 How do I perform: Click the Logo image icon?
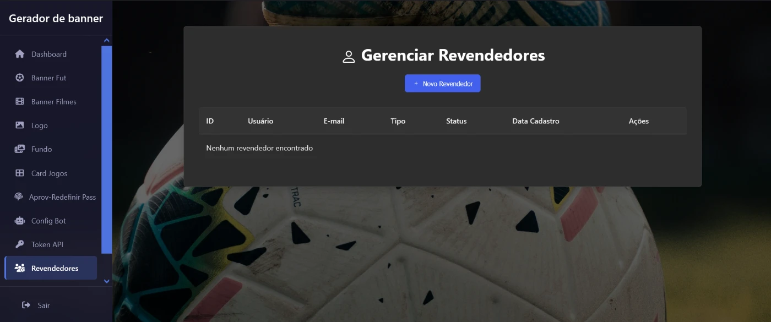click(20, 125)
